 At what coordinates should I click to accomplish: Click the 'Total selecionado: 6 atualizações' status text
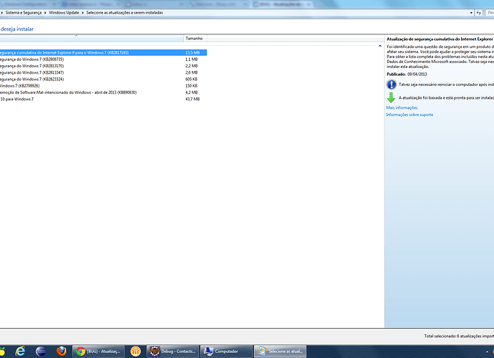coord(459,337)
